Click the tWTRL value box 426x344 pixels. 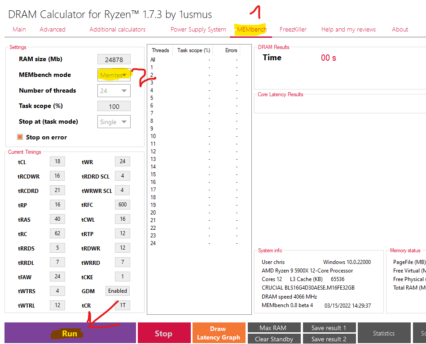[x=57, y=305]
